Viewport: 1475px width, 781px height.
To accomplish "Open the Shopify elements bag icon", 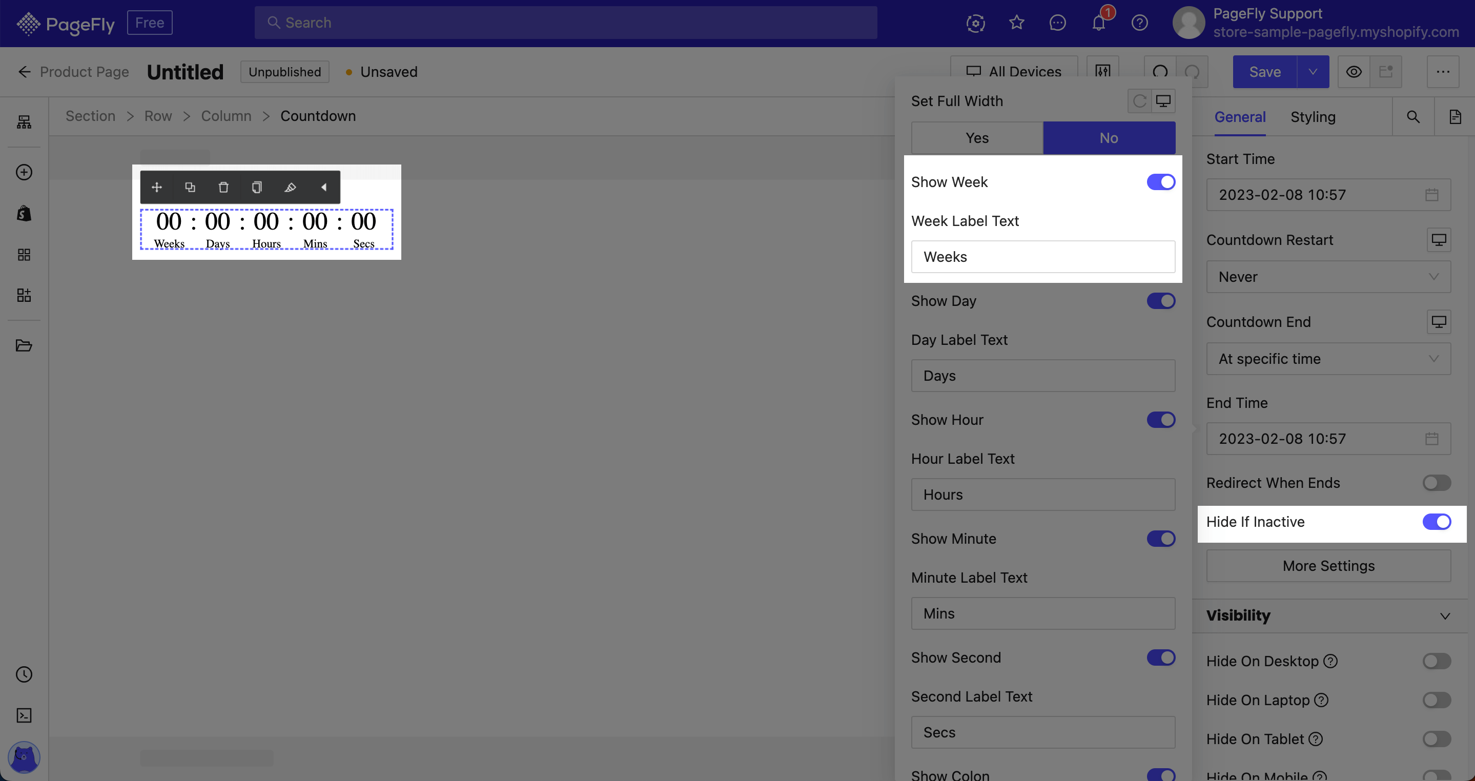I will 24,214.
